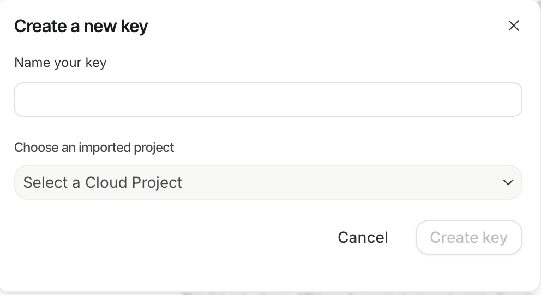Viewport: 541px width, 295px height.
Task: Click the dropdown chevron arrow icon
Action: [x=508, y=182]
